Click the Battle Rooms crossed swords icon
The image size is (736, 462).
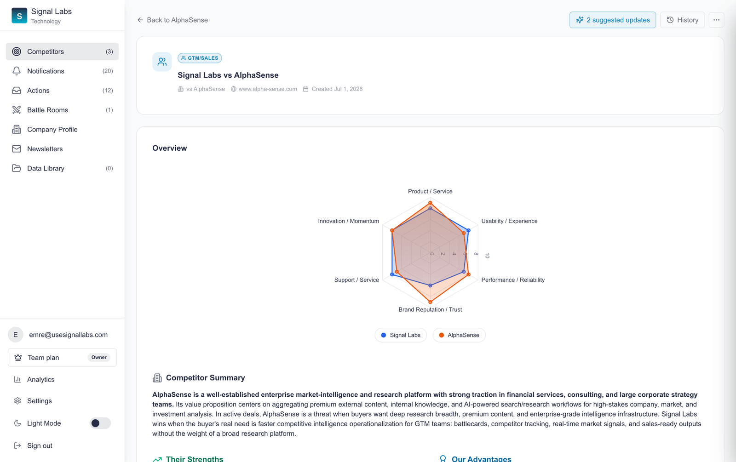(17, 110)
